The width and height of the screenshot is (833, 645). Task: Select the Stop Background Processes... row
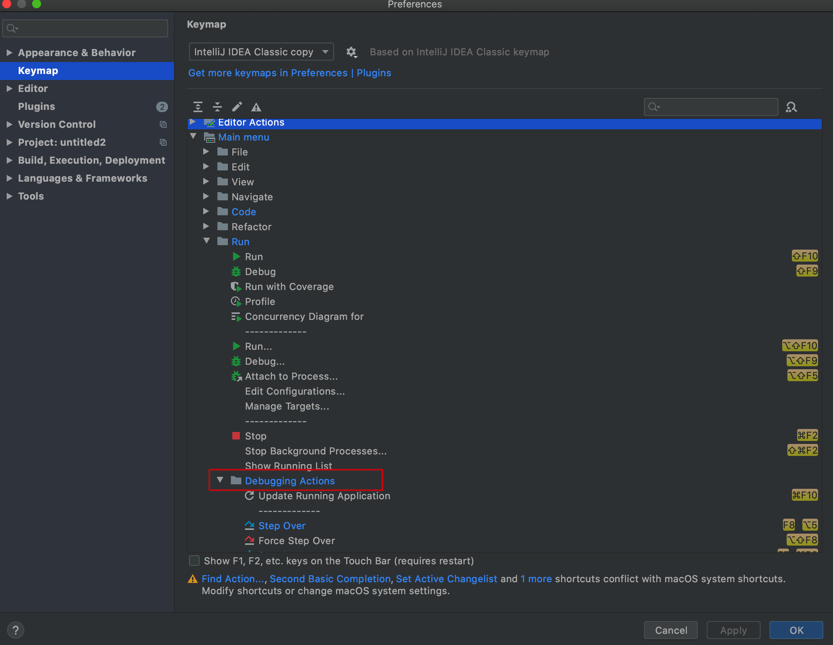[x=504, y=451]
